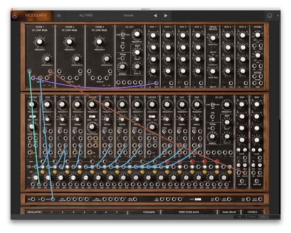This screenshot has height=233, width=291.
Task: Toggle the second SOFT CLIP button
Action: pyautogui.click(x=257, y=181)
